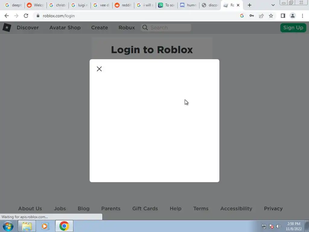Viewport: 309px width, 232px height.
Task: Open the saved passwords key icon
Action: (x=252, y=16)
